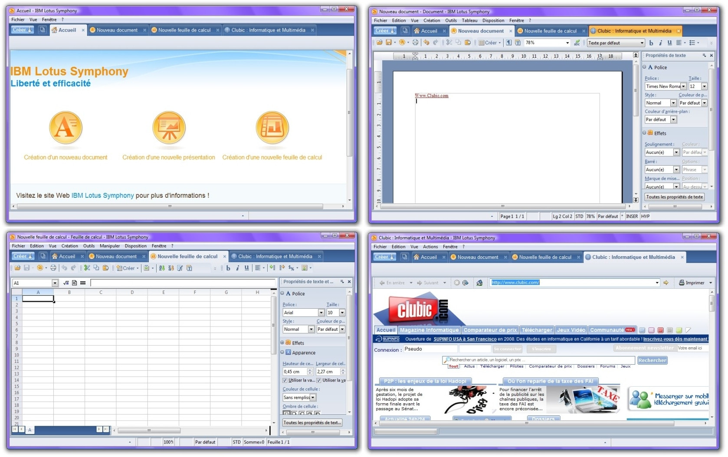Click the Paste icon in the document window toolbar
The height and width of the screenshot is (457, 728).
(467, 42)
